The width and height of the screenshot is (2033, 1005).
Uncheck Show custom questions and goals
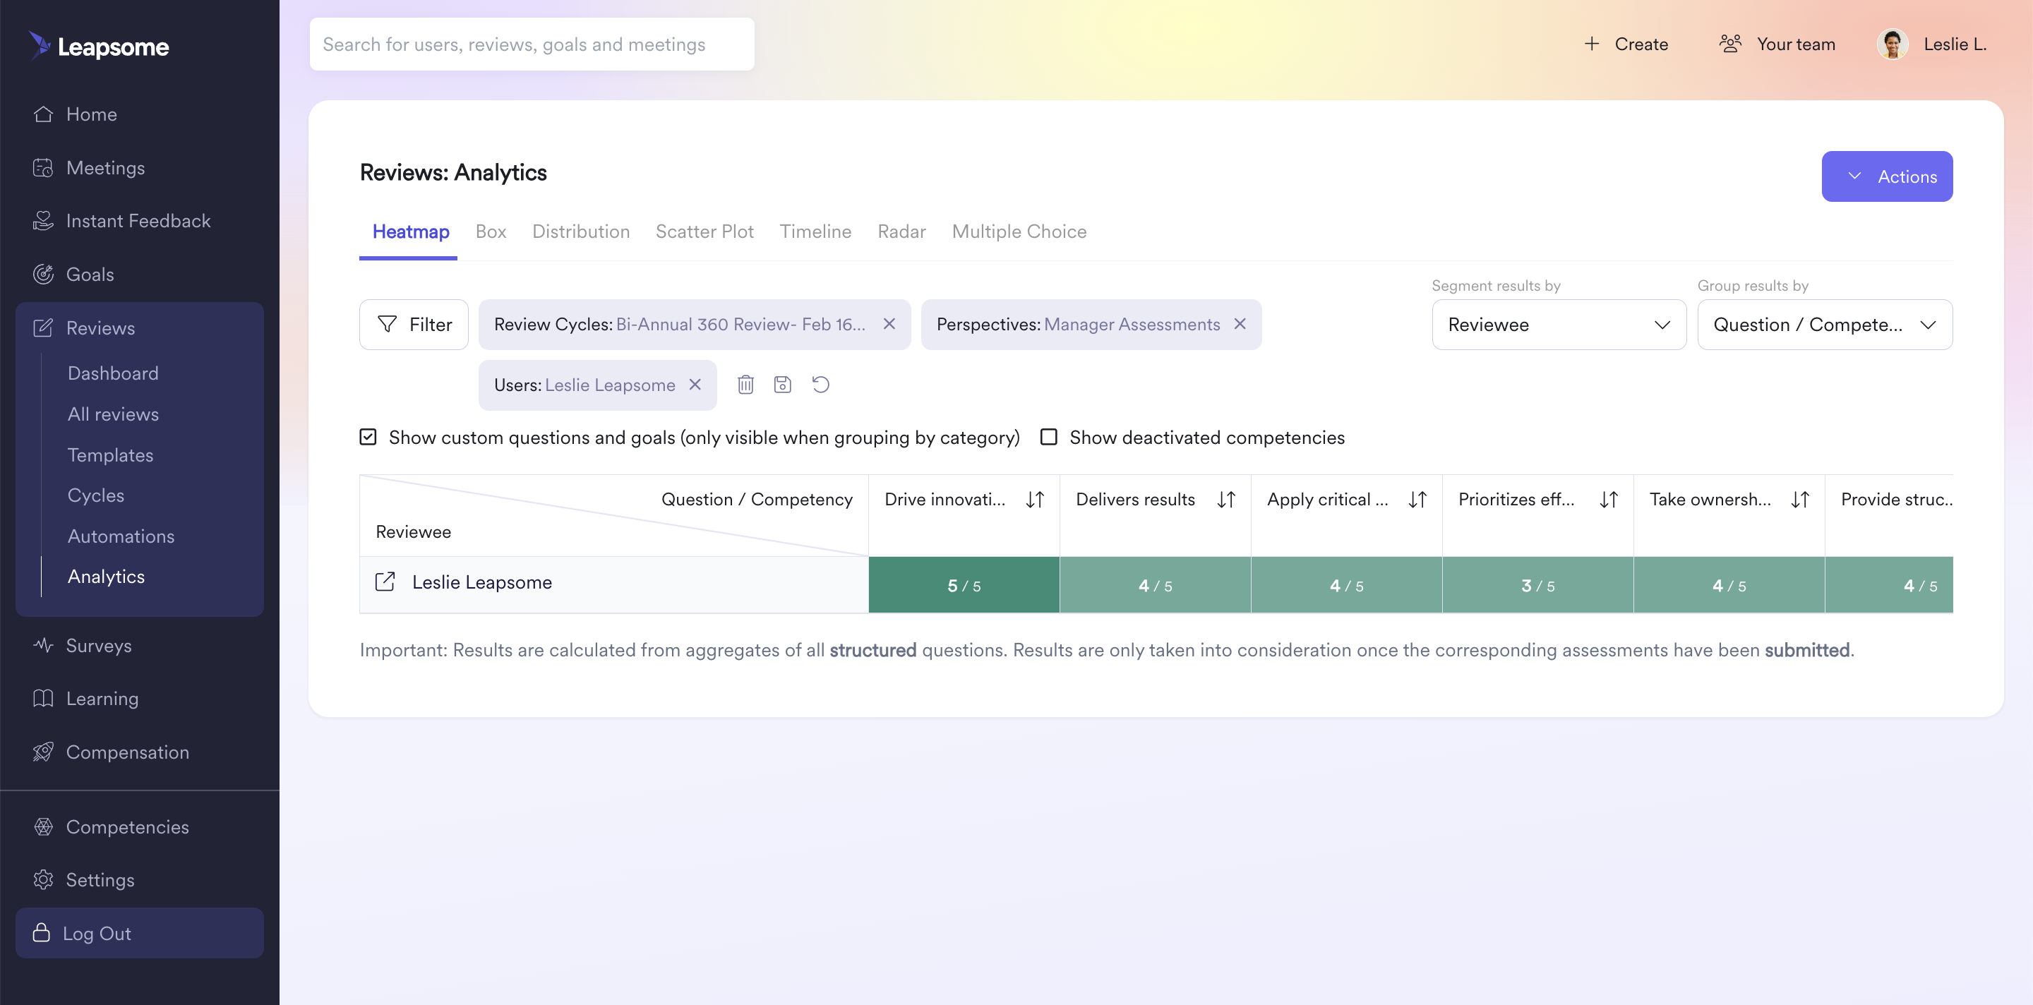(x=368, y=437)
